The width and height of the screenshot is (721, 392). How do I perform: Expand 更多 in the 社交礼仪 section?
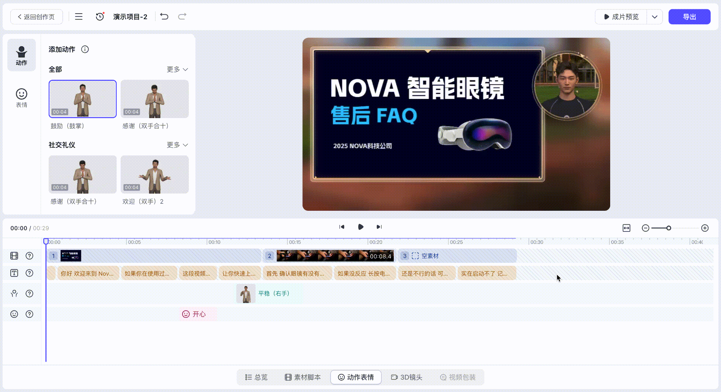point(177,145)
